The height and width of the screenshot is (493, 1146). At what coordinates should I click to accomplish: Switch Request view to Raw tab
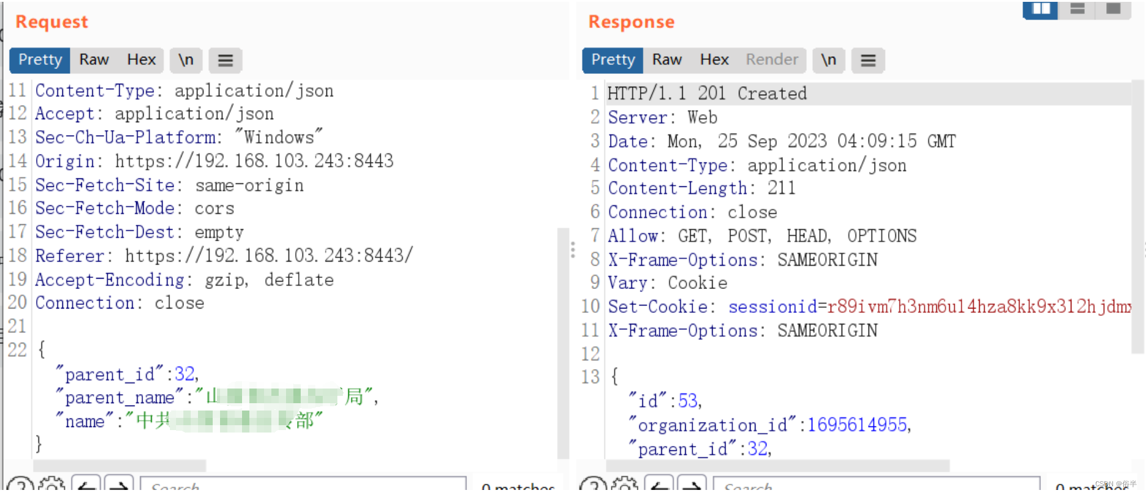94,60
